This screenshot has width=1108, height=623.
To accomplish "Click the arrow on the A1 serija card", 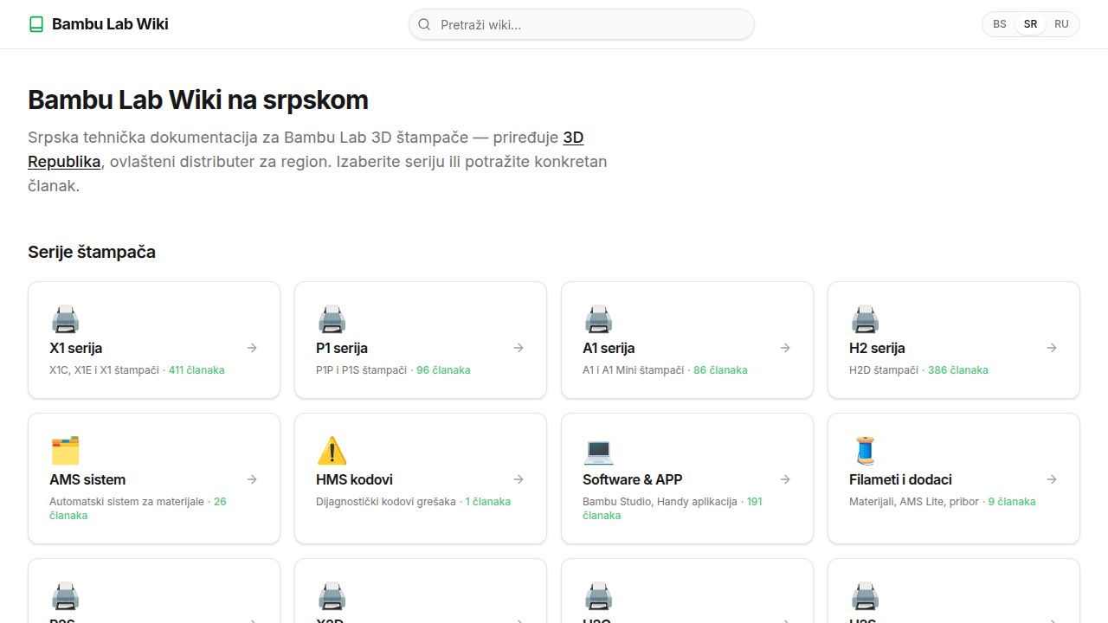I will click(x=785, y=348).
